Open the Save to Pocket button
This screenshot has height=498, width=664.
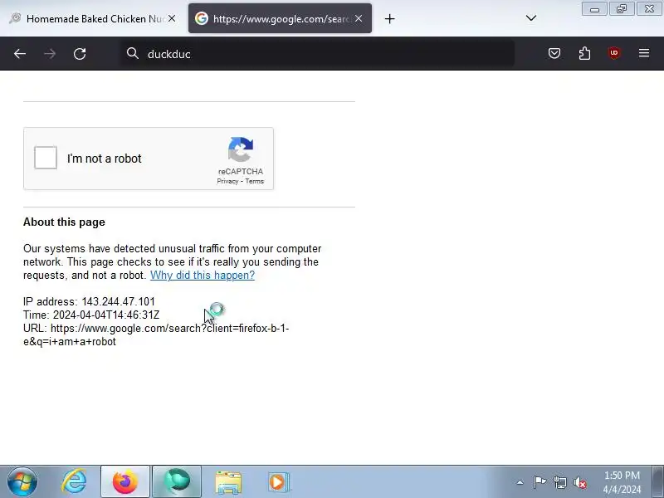tap(554, 53)
